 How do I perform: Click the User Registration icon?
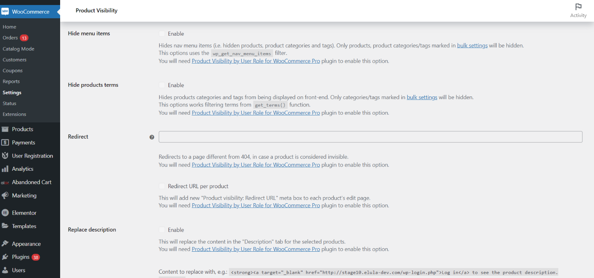click(5, 156)
